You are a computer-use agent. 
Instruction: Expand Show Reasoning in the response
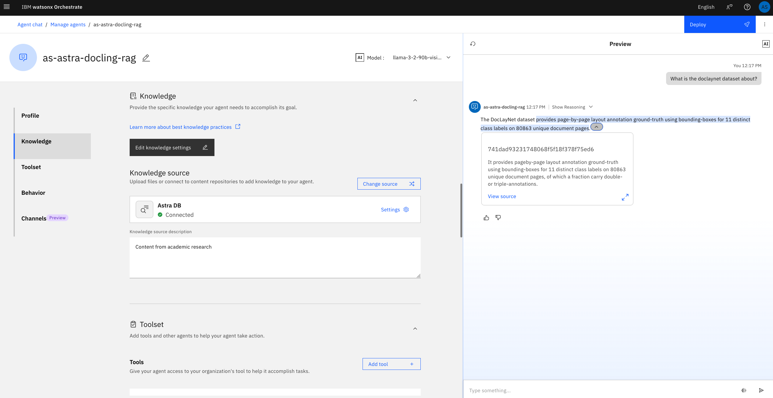(x=572, y=107)
